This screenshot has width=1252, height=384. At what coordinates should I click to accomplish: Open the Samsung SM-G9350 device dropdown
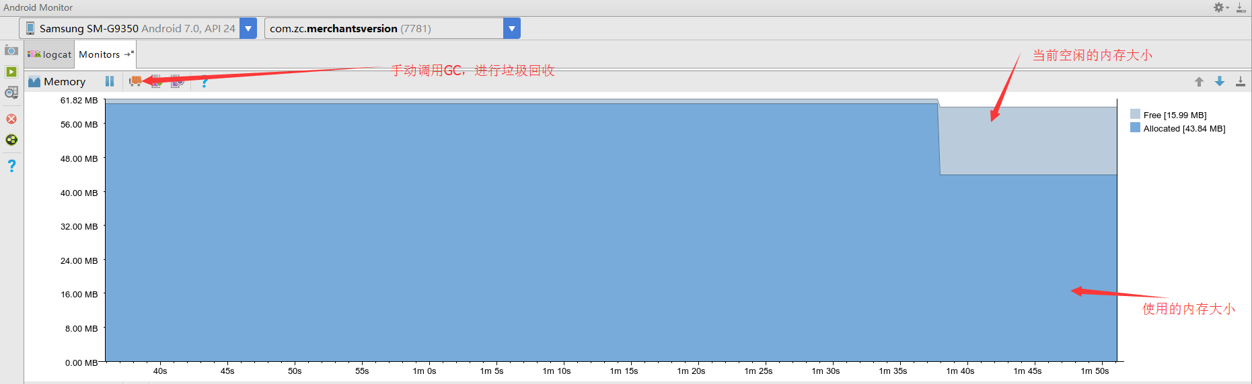click(248, 28)
